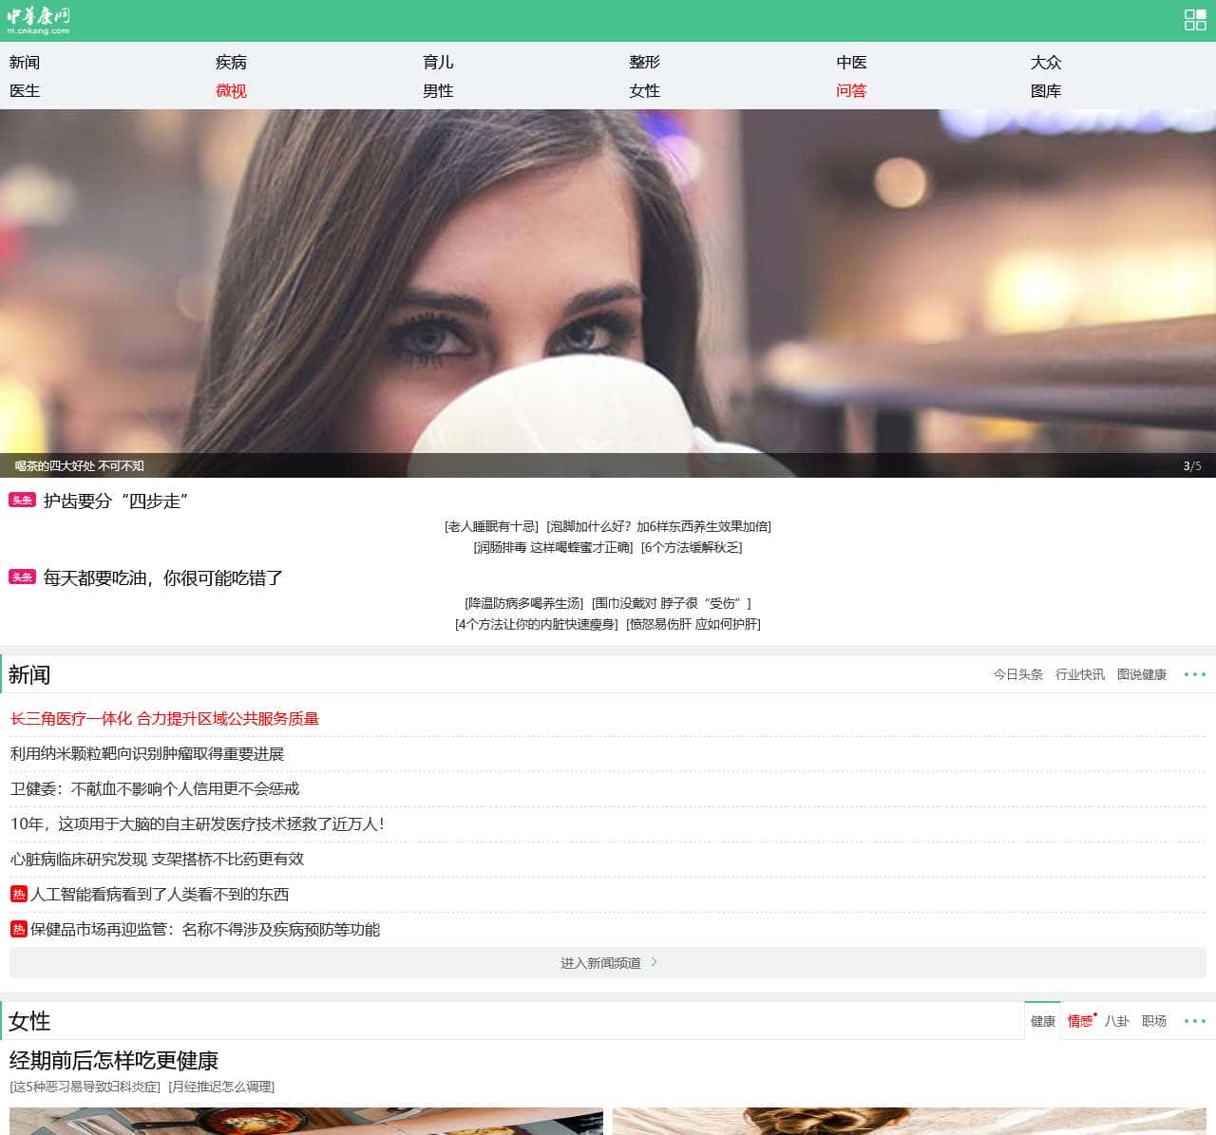Open the 今日头条 news sub-category
The height and width of the screenshot is (1135, 1216).
tap(1017, 674)
